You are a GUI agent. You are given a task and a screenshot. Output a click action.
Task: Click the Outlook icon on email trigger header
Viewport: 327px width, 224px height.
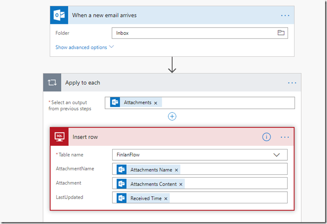pyautogui.click(x=60, y=15)
